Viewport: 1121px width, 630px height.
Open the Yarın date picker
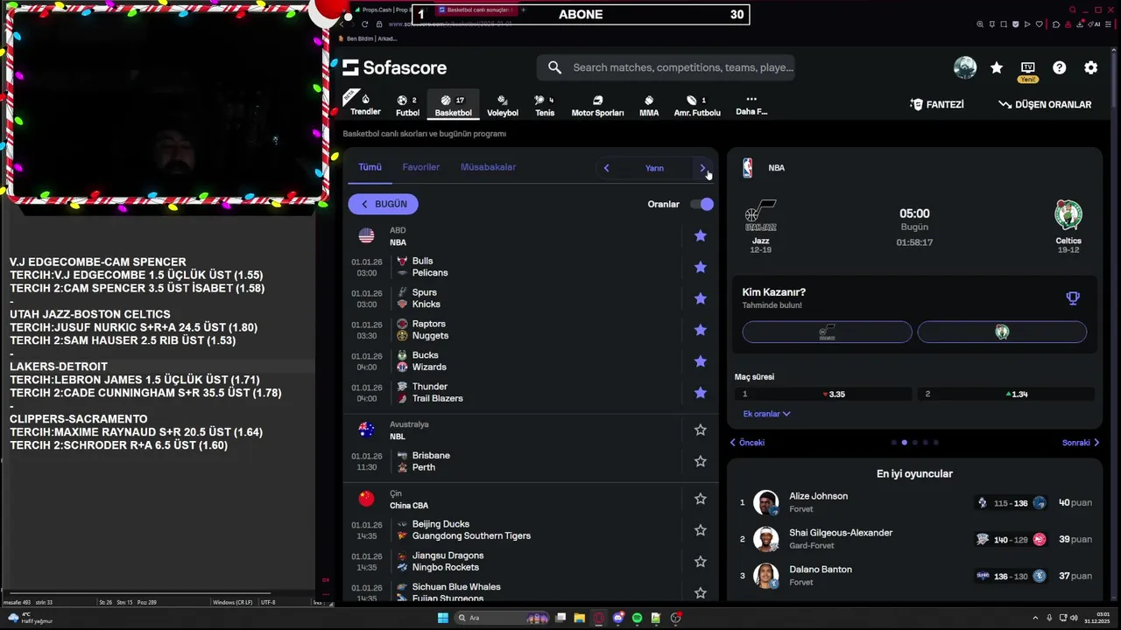(x=654, y=168)
